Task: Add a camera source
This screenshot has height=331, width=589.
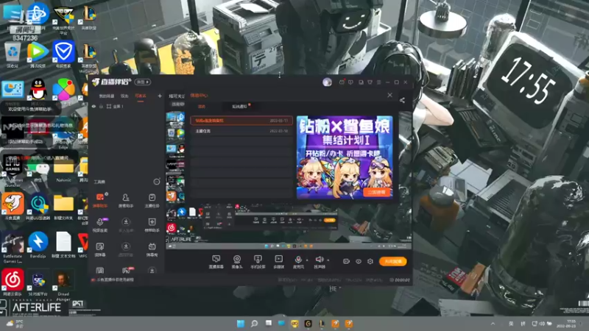Action: pyautogui.click(x=237, y=262)
